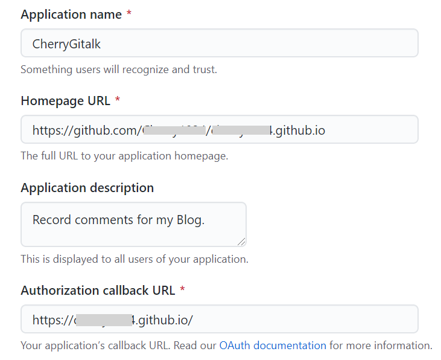
Task: Click the "Homepage URL" label
Action: tap(65, 101)
